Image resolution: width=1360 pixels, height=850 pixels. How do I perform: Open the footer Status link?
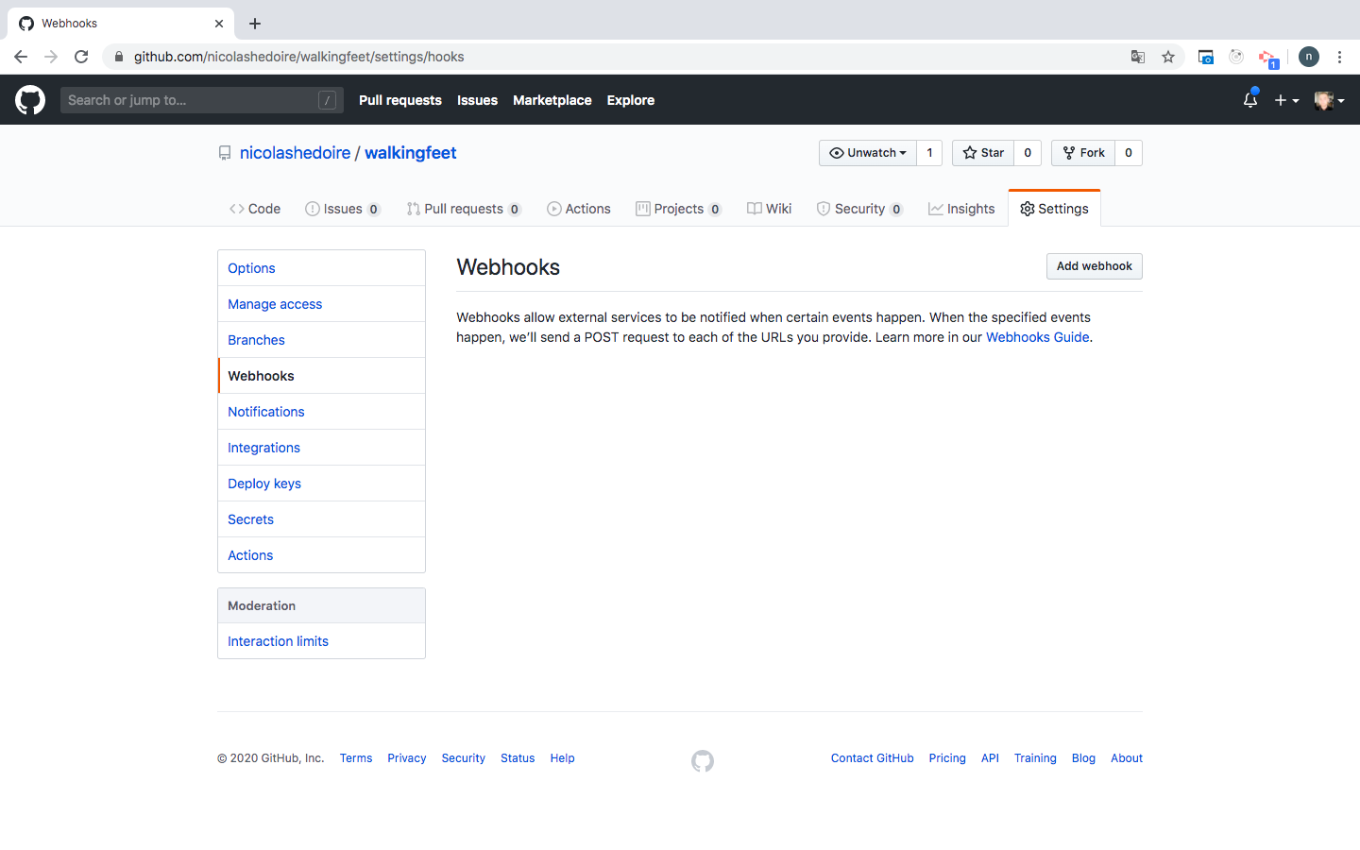tap(518, 758)
